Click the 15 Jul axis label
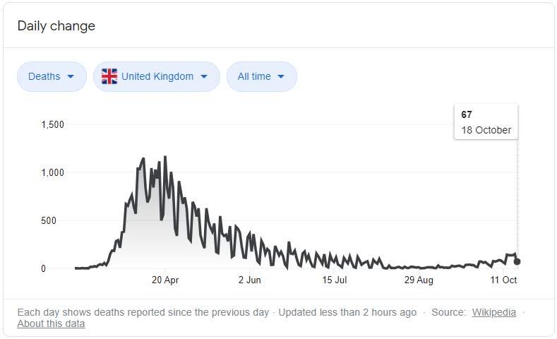The width and height of the screenshot is (557, 339). pos(335,280)
